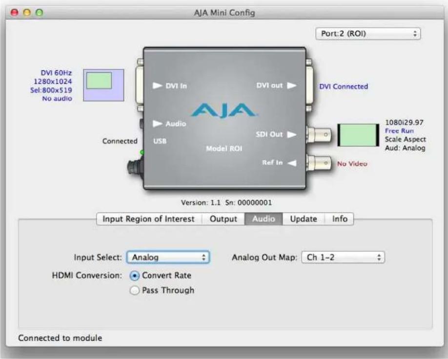The height and width of the screenshot is (359, 448).
Task: Click the 'Sel:800x519' selection text
Action: 51,90
